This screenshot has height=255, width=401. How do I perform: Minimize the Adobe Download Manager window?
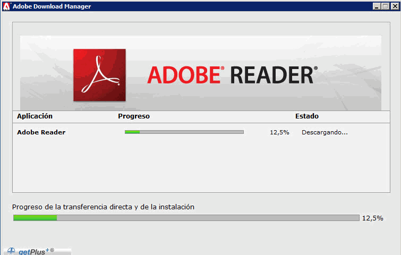pos(376,6)
